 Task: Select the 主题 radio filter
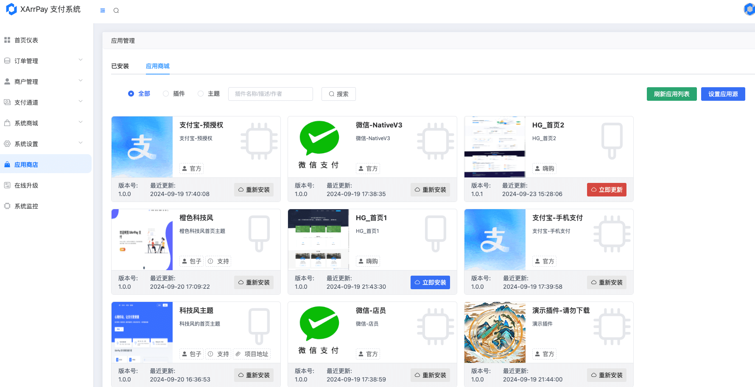coord(200,93)
